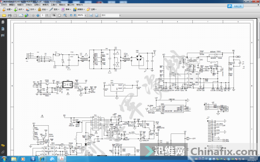Screen dimensions: 260x162
Task: Open the Pages panel in left sidebar
Action: click(3, 22)
